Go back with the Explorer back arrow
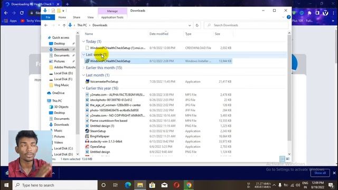 pos(46,25)
